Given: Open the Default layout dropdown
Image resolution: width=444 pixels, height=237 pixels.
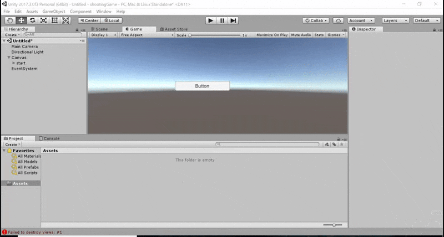Looking at the screenshot, I should click(427, 20).
